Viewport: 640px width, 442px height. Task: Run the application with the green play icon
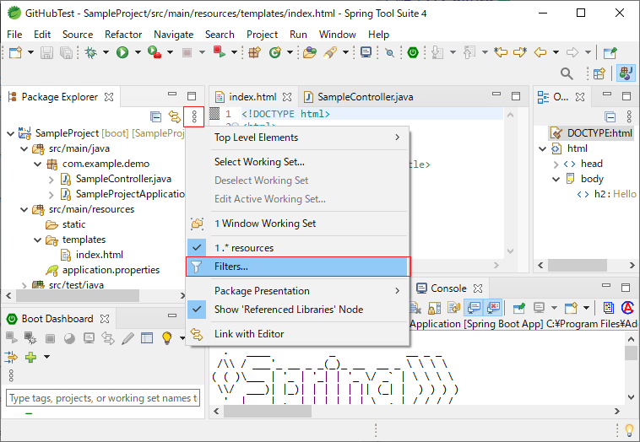122,52
